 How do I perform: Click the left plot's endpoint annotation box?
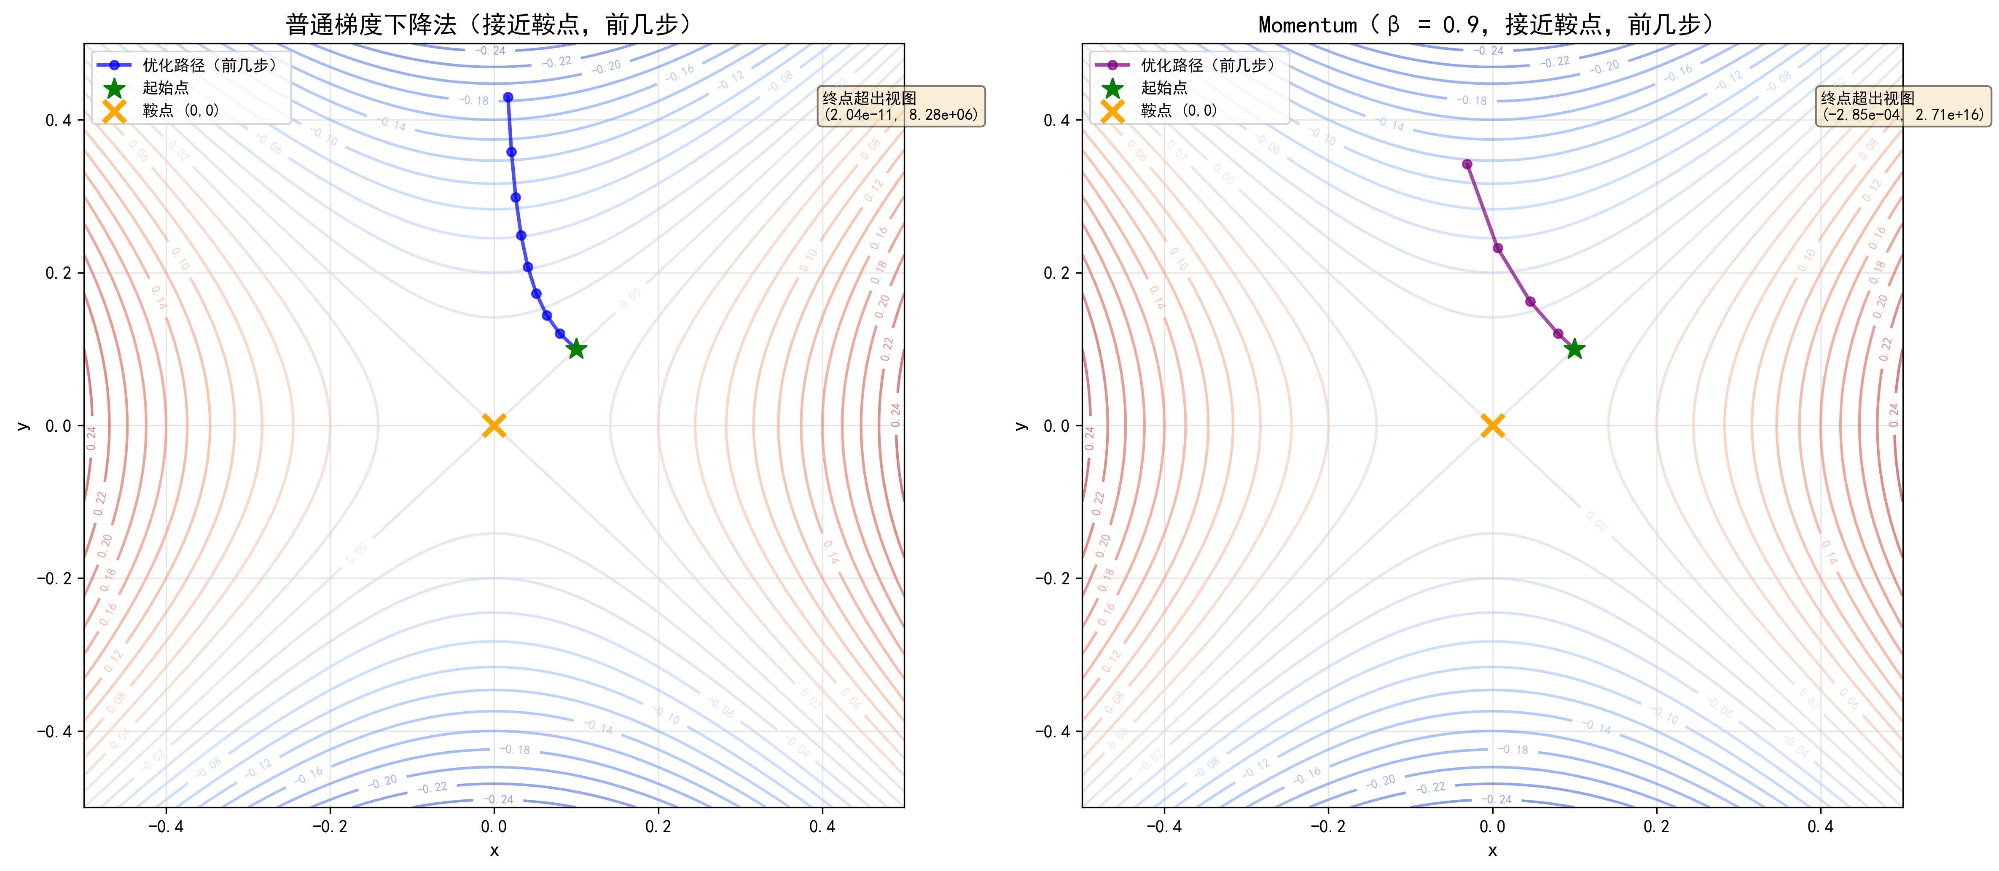[901, 106]
